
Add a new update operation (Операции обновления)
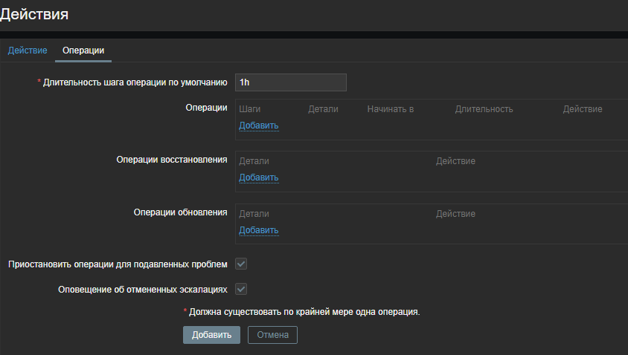pyautogui.click(x=258, y=230)
